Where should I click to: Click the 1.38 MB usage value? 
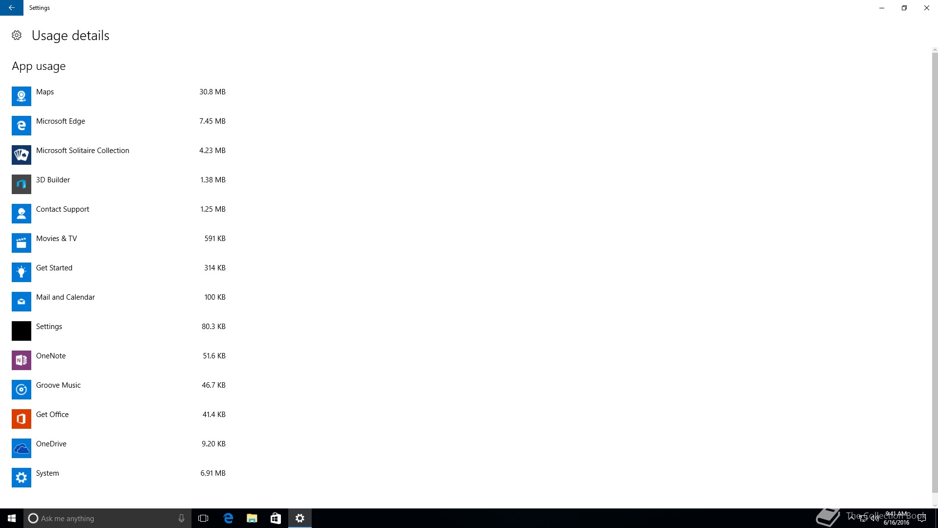pyautogui.click(x=213, y=180)
